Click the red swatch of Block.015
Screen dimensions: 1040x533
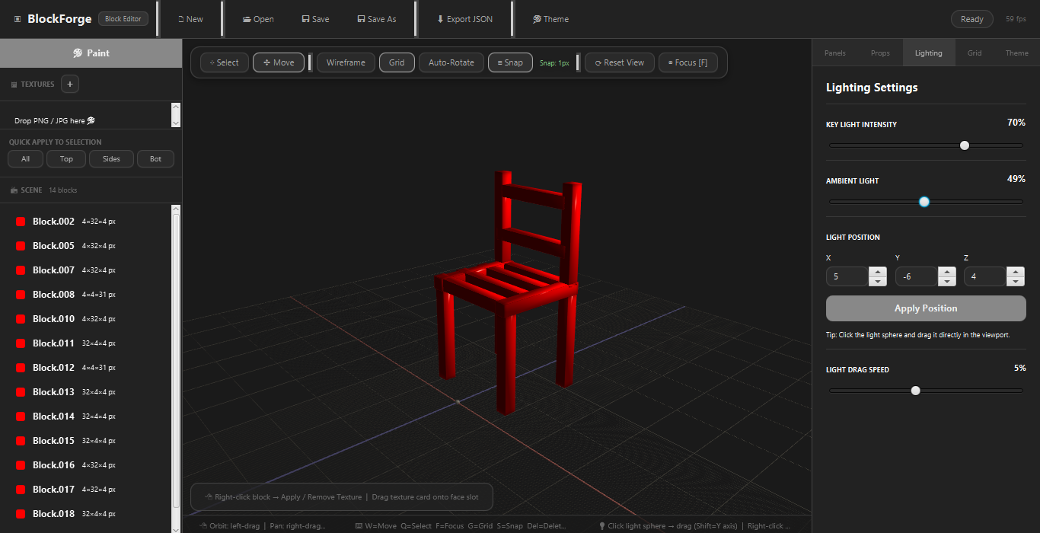[21, 441]
